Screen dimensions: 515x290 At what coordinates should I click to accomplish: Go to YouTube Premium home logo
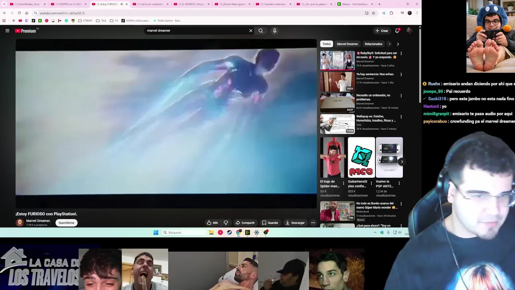pyautogui.click(x=26, y=31)
